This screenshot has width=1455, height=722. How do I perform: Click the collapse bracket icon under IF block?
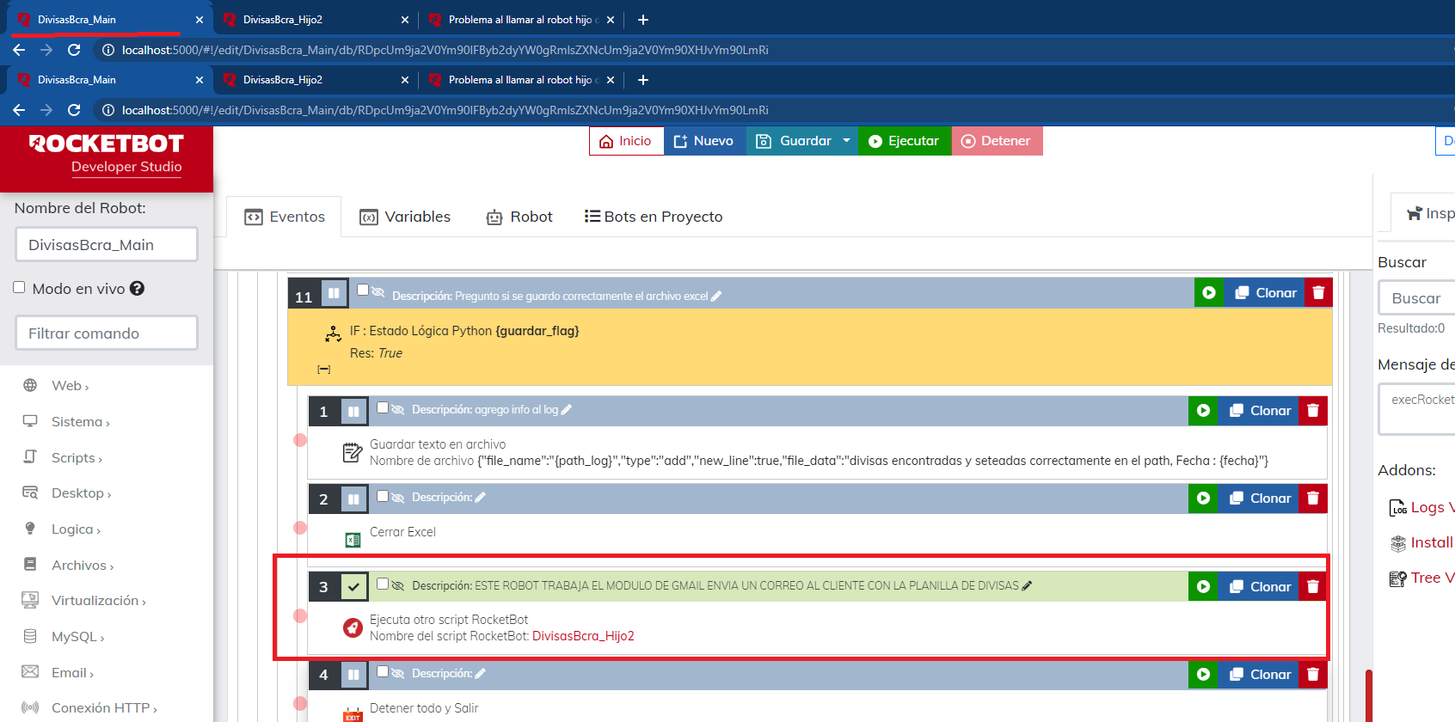click(324, 370)
